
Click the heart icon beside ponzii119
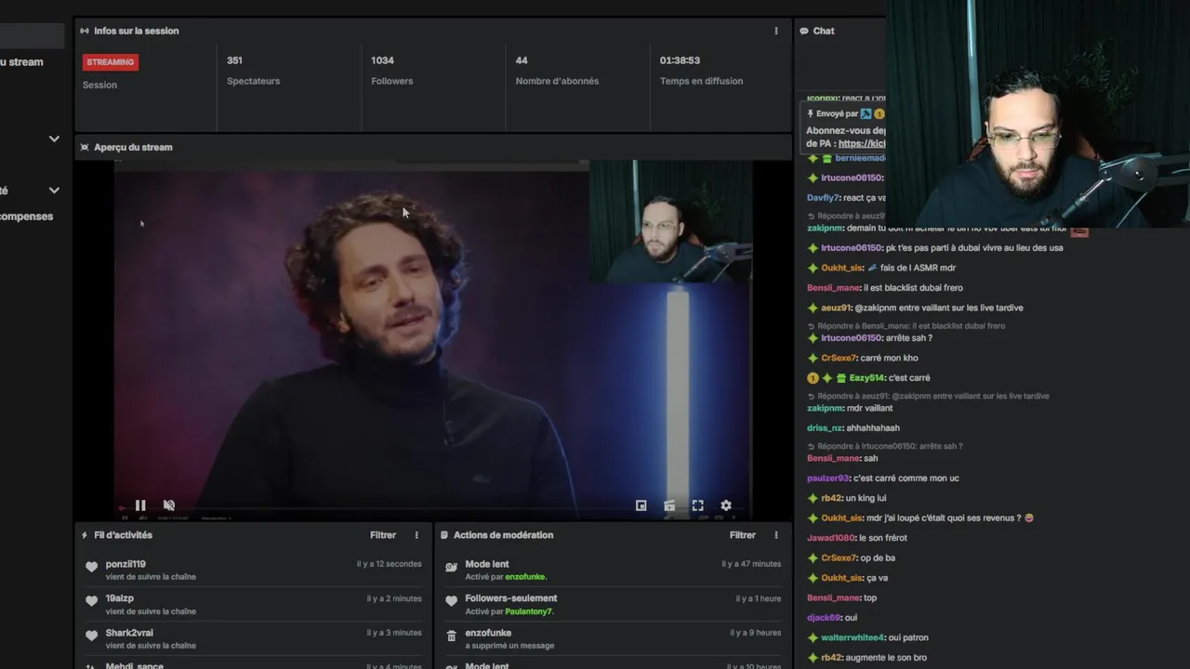click(91, 568)
